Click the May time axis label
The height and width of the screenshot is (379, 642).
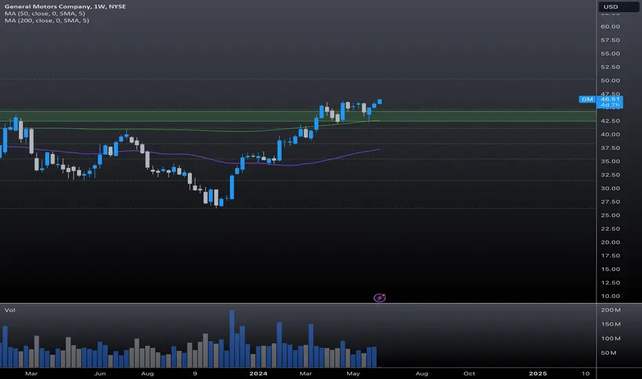point(353,373)
